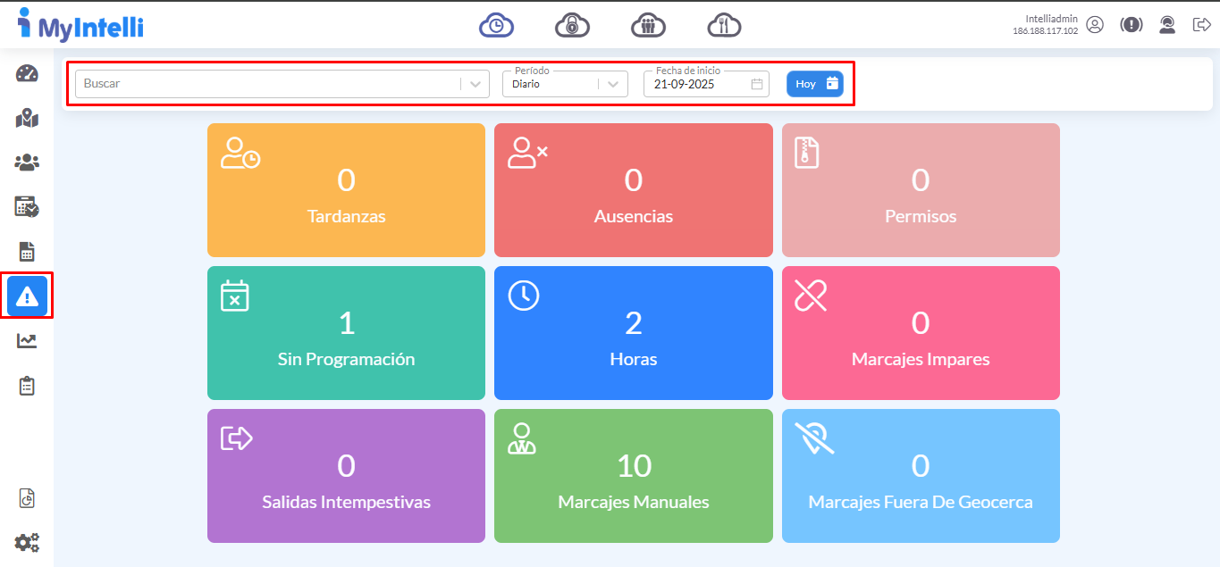Open the clipboard icon in sidebar
Viewport: 1220px width, 567px height.
pyautogui.click(x=27, y=386)
